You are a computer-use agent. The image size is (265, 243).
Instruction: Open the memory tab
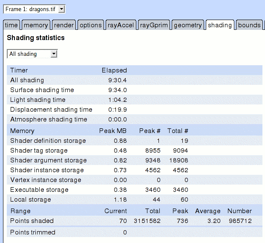pyautogui.click(x=36, y=25)
